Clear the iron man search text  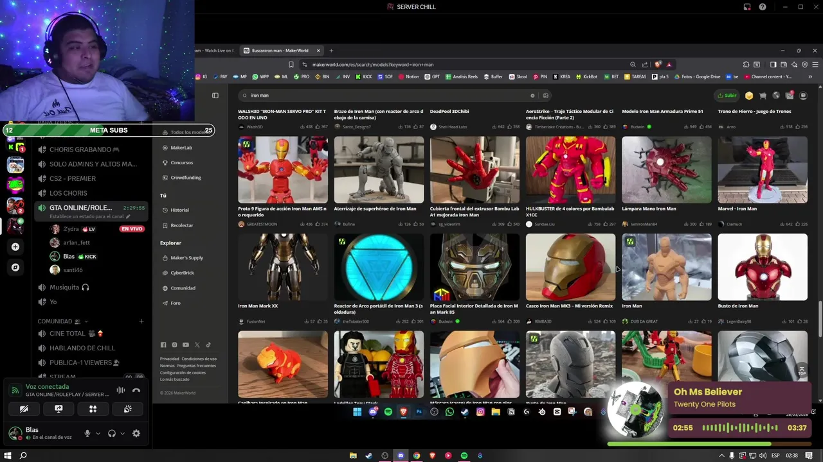532,96
